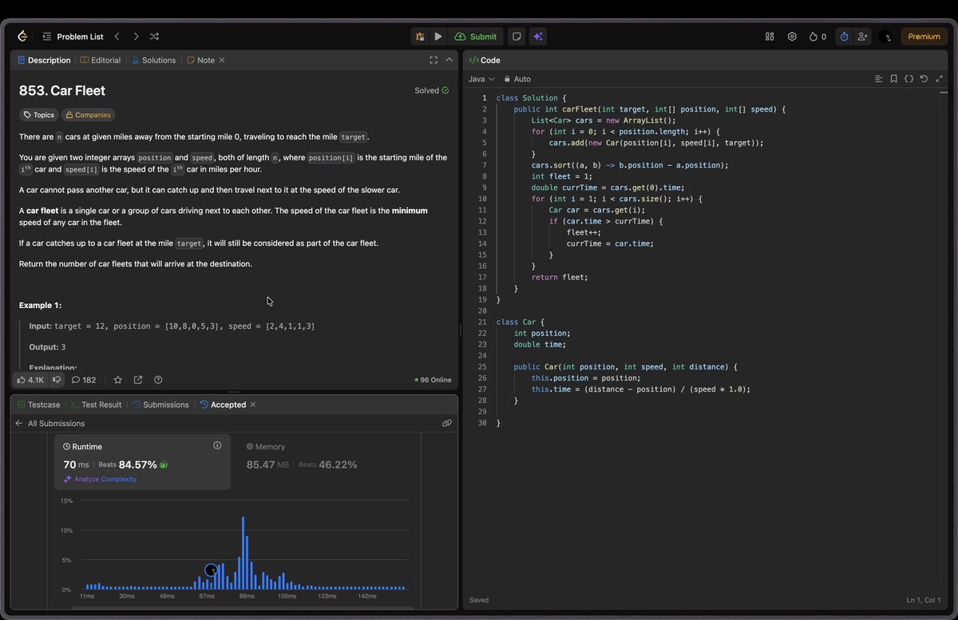Bookmark the code with the bookmark icon
Screen dimensions: 958x620
[893, 79]
